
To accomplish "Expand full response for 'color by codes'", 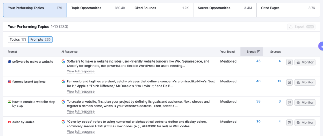I will pyautogui.click(x=80, y=131).
